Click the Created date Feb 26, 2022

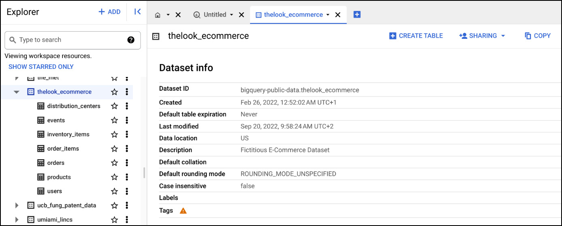click(288, 102)
